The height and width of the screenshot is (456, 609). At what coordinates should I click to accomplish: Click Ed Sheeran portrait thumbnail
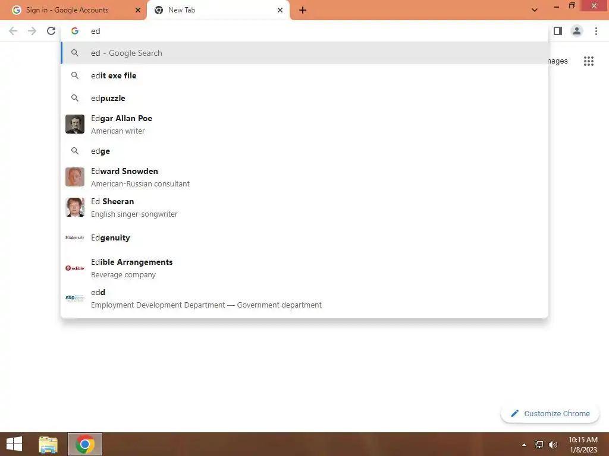(75, 207)
